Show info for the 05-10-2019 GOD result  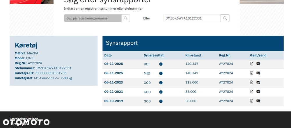tap(161, 101)
